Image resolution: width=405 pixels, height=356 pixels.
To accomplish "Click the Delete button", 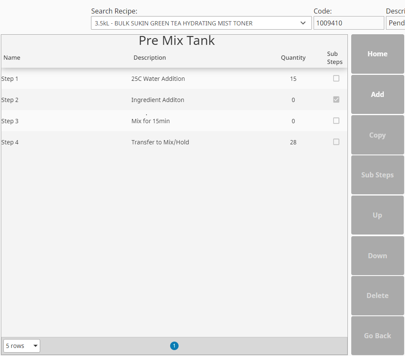I will coord(377,295).
